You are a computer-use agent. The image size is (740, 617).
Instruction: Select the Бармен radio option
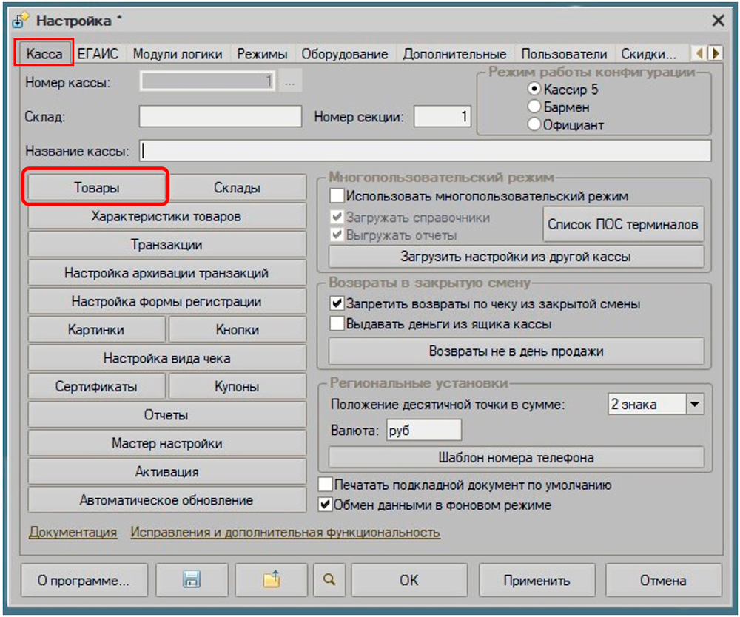[534, 107]
